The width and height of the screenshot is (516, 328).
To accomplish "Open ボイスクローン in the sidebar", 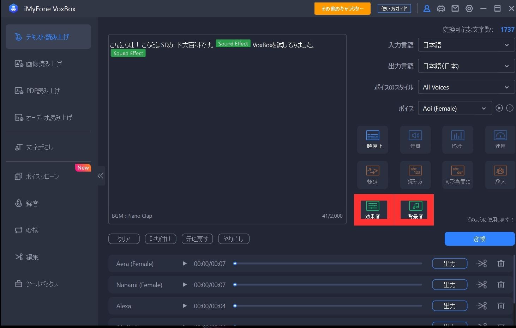I will [42, 177].
